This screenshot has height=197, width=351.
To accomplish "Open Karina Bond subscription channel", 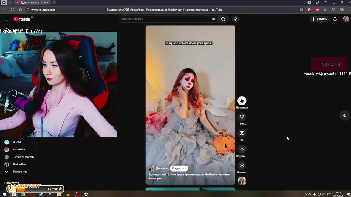I will click(x=20, y=164).
